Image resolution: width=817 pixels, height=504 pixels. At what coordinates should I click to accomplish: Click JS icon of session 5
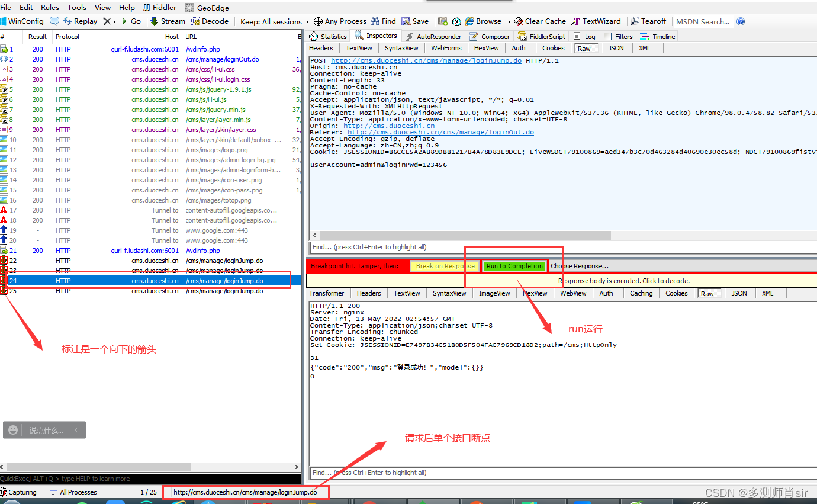(4, 89)
